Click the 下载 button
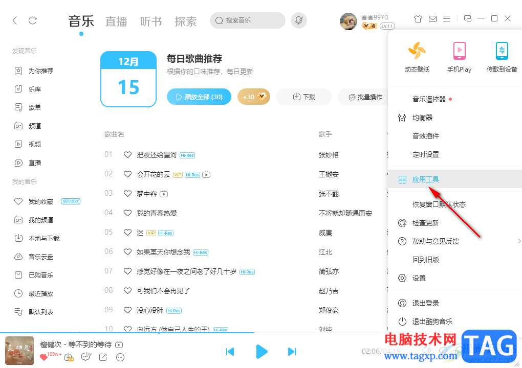 point(304,97)
